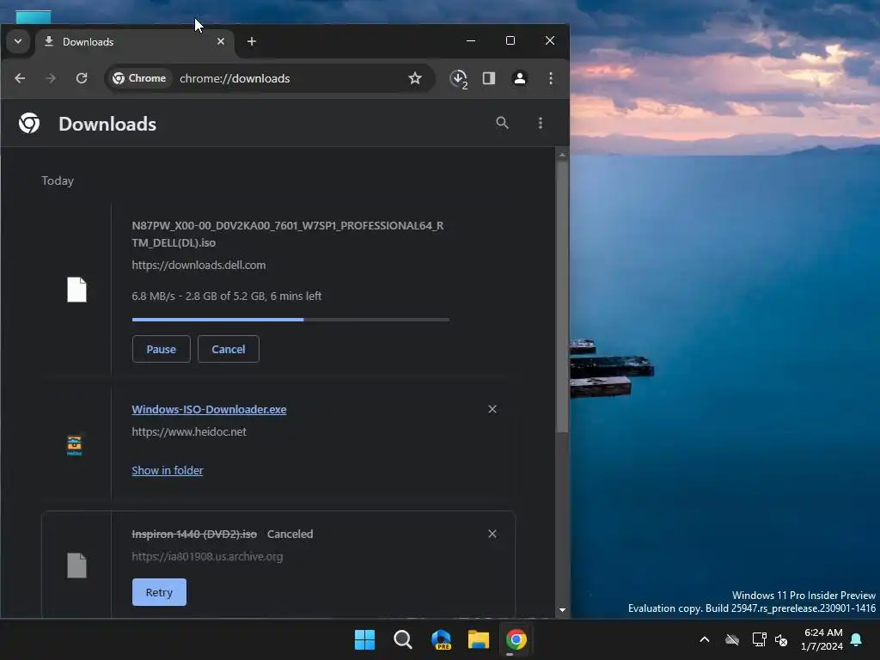Close the Downloads tab
This screenshot has width=880, height=660.
[221, 41]
